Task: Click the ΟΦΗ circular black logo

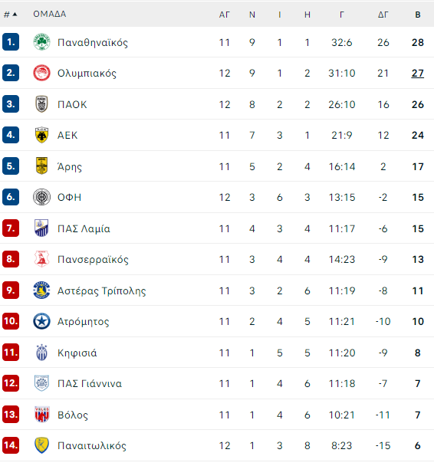Action: click(x=41, y=197)
